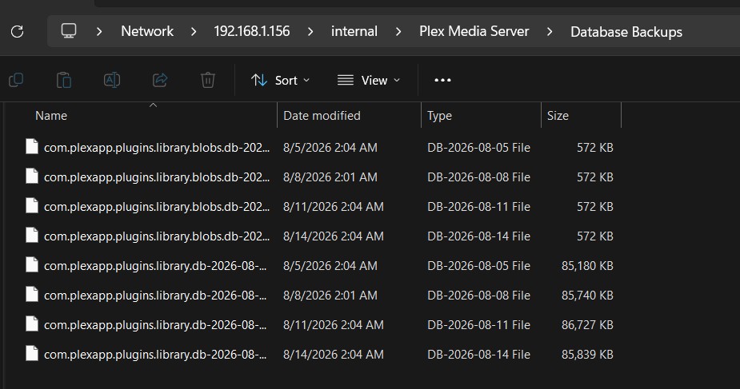
Task: Click 8/11/2026 2:04 AM date in library.db row
Action: [333, 325]
